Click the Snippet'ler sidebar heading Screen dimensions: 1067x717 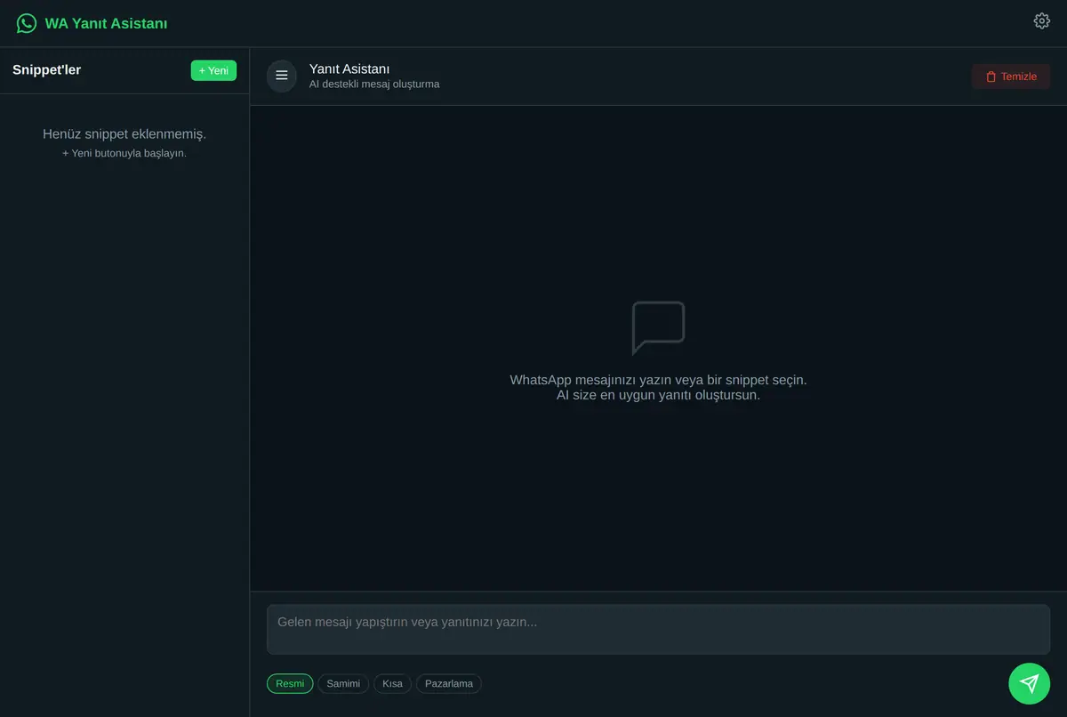click(46, 69)
